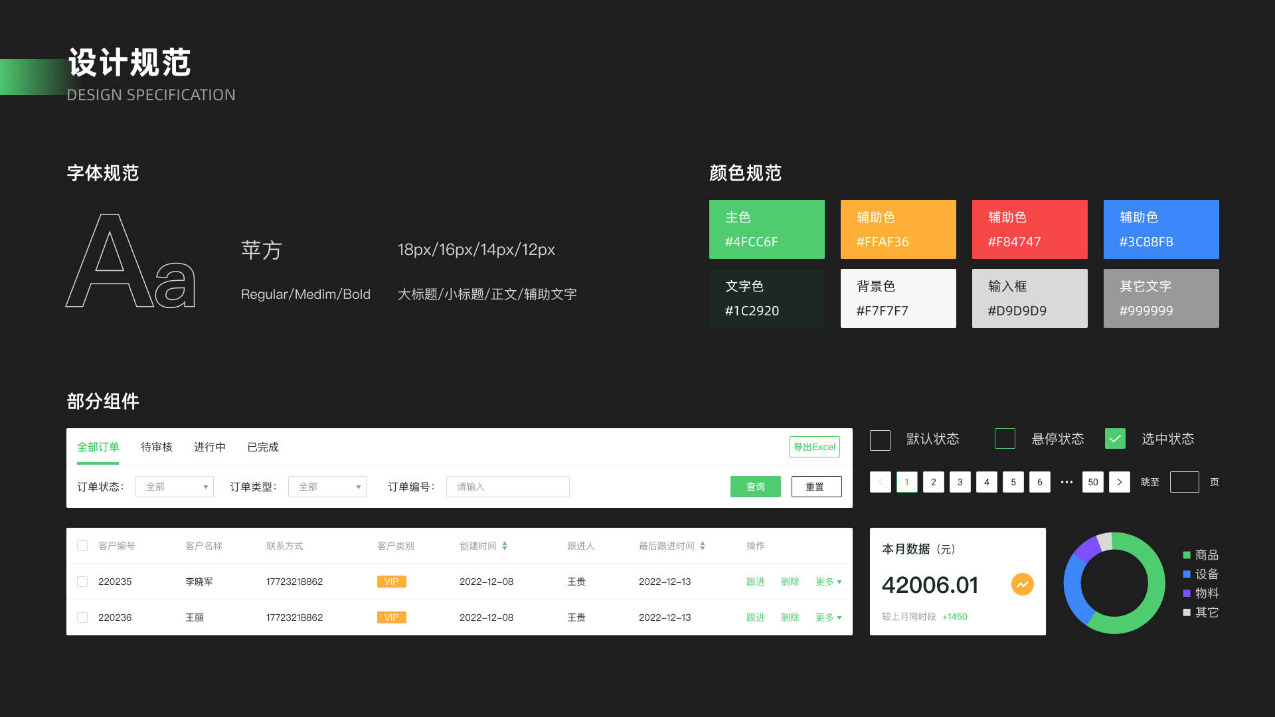Viewport: 1275px width, 717px height.
Task: Click the green 查询 button
Action: click(755, 487)
